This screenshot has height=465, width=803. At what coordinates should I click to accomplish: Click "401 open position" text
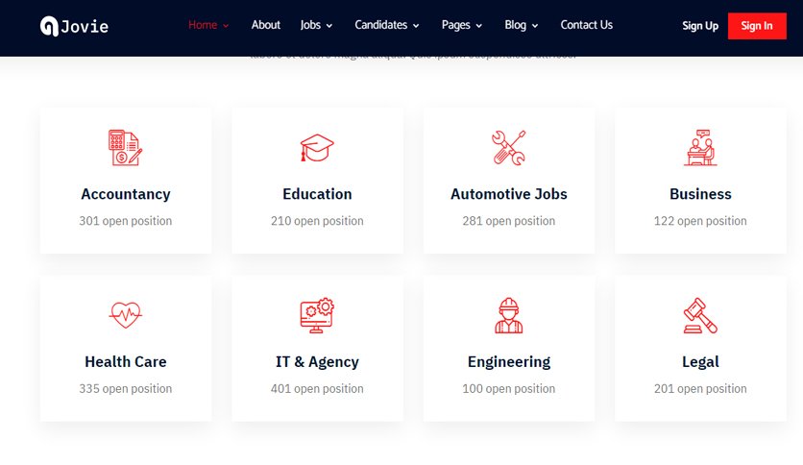click(317, 389)
